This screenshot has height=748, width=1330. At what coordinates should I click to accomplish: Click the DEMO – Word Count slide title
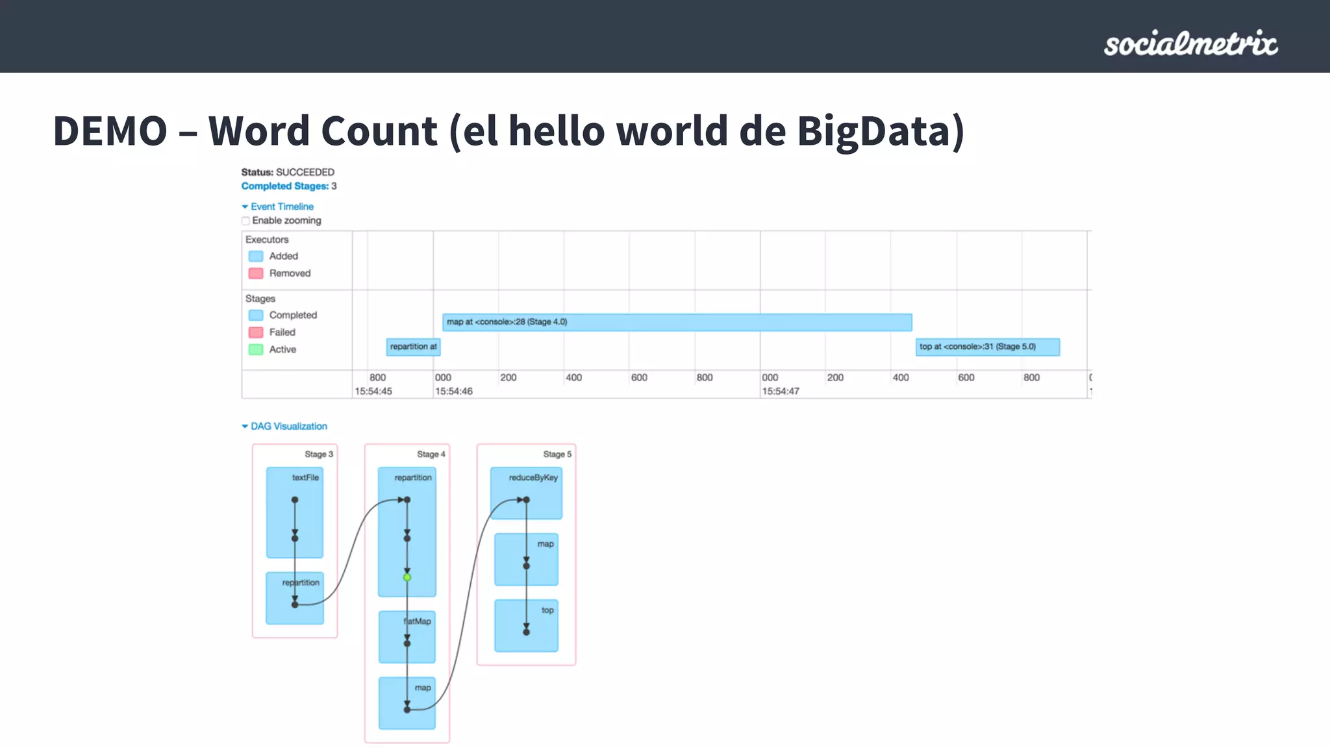508,131
